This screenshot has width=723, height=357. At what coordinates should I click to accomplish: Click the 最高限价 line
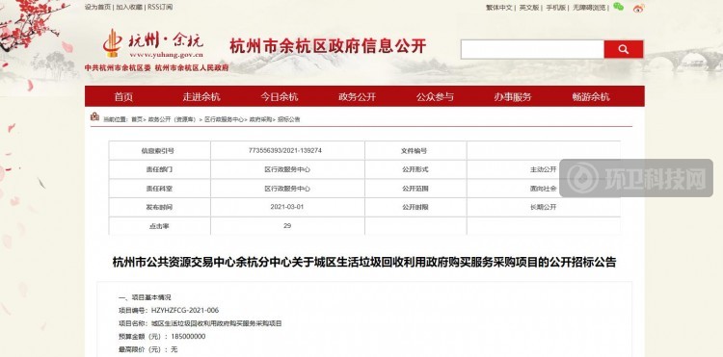(148, 349)
